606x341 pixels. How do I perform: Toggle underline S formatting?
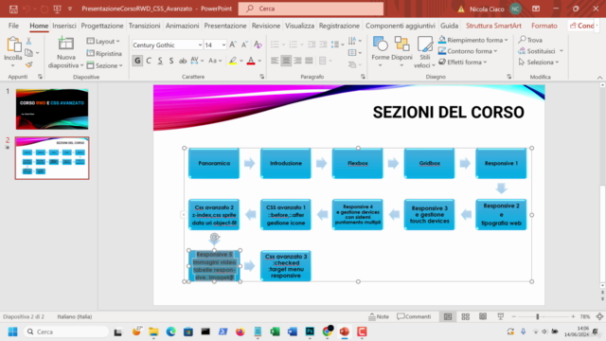tap(160, 61)
